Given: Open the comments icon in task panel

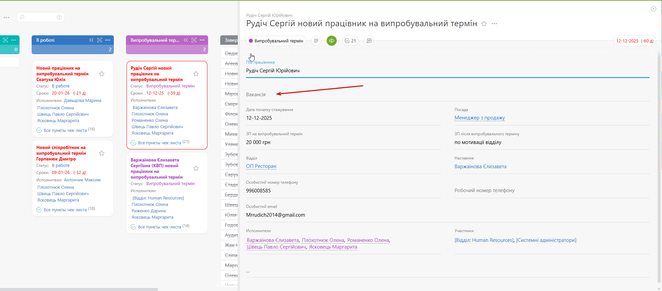Looking at the screenshot, I should [x=369, y=41].
